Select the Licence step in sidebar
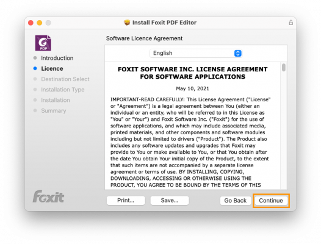321x244 pixels. (x=52, y=68)
